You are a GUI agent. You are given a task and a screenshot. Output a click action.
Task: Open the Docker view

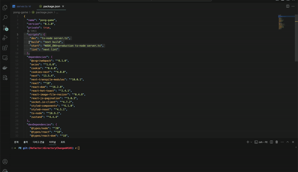(x=5, y=68)
